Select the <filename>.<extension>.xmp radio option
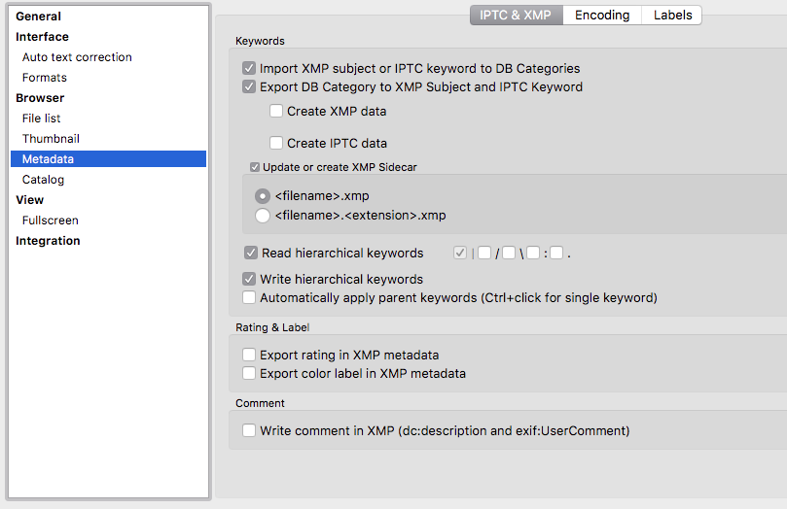This screenshot has height=509, width=787. tap(263, 216)
